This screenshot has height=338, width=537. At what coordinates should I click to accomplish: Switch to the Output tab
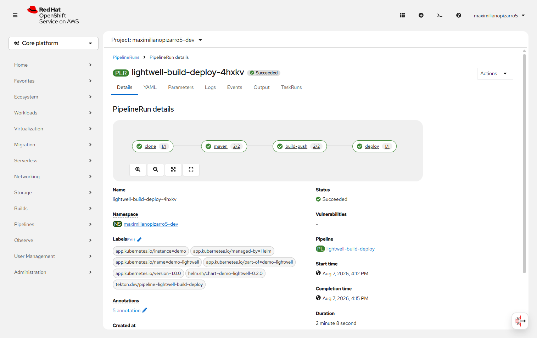click(262, 88)
